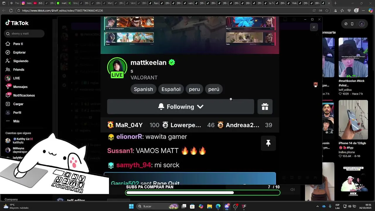Click mattkeelan LIVE avatar

(117, 68)
